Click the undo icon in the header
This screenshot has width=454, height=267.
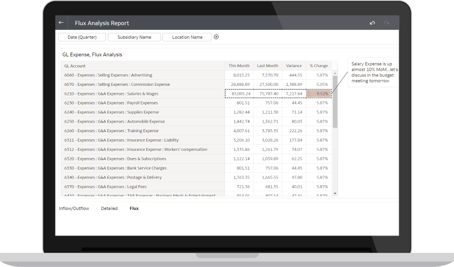pyautogui.click(x=372, y=23)
